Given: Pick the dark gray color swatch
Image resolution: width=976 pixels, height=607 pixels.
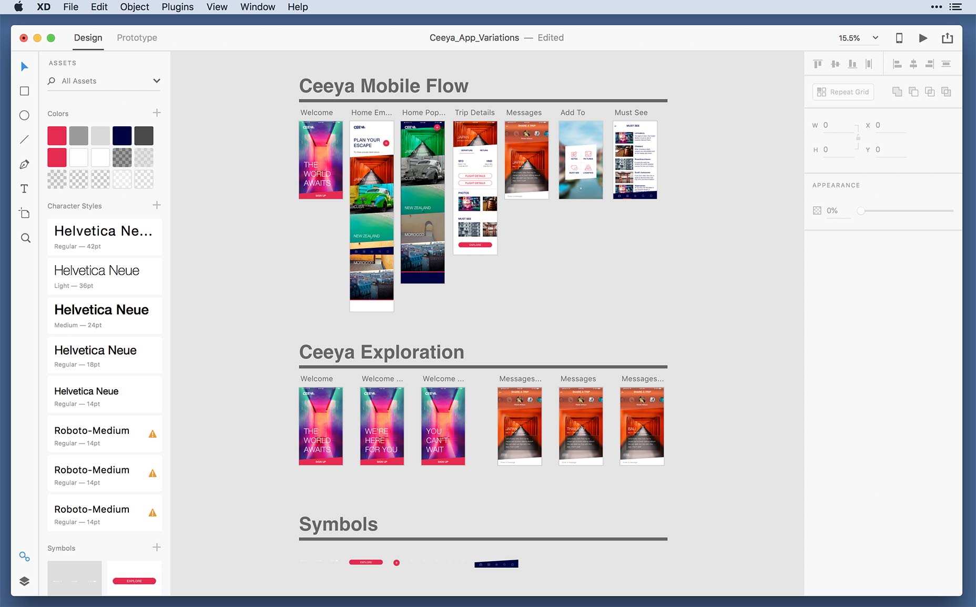Looking at the screenshot, I should [x=144, y=136].
